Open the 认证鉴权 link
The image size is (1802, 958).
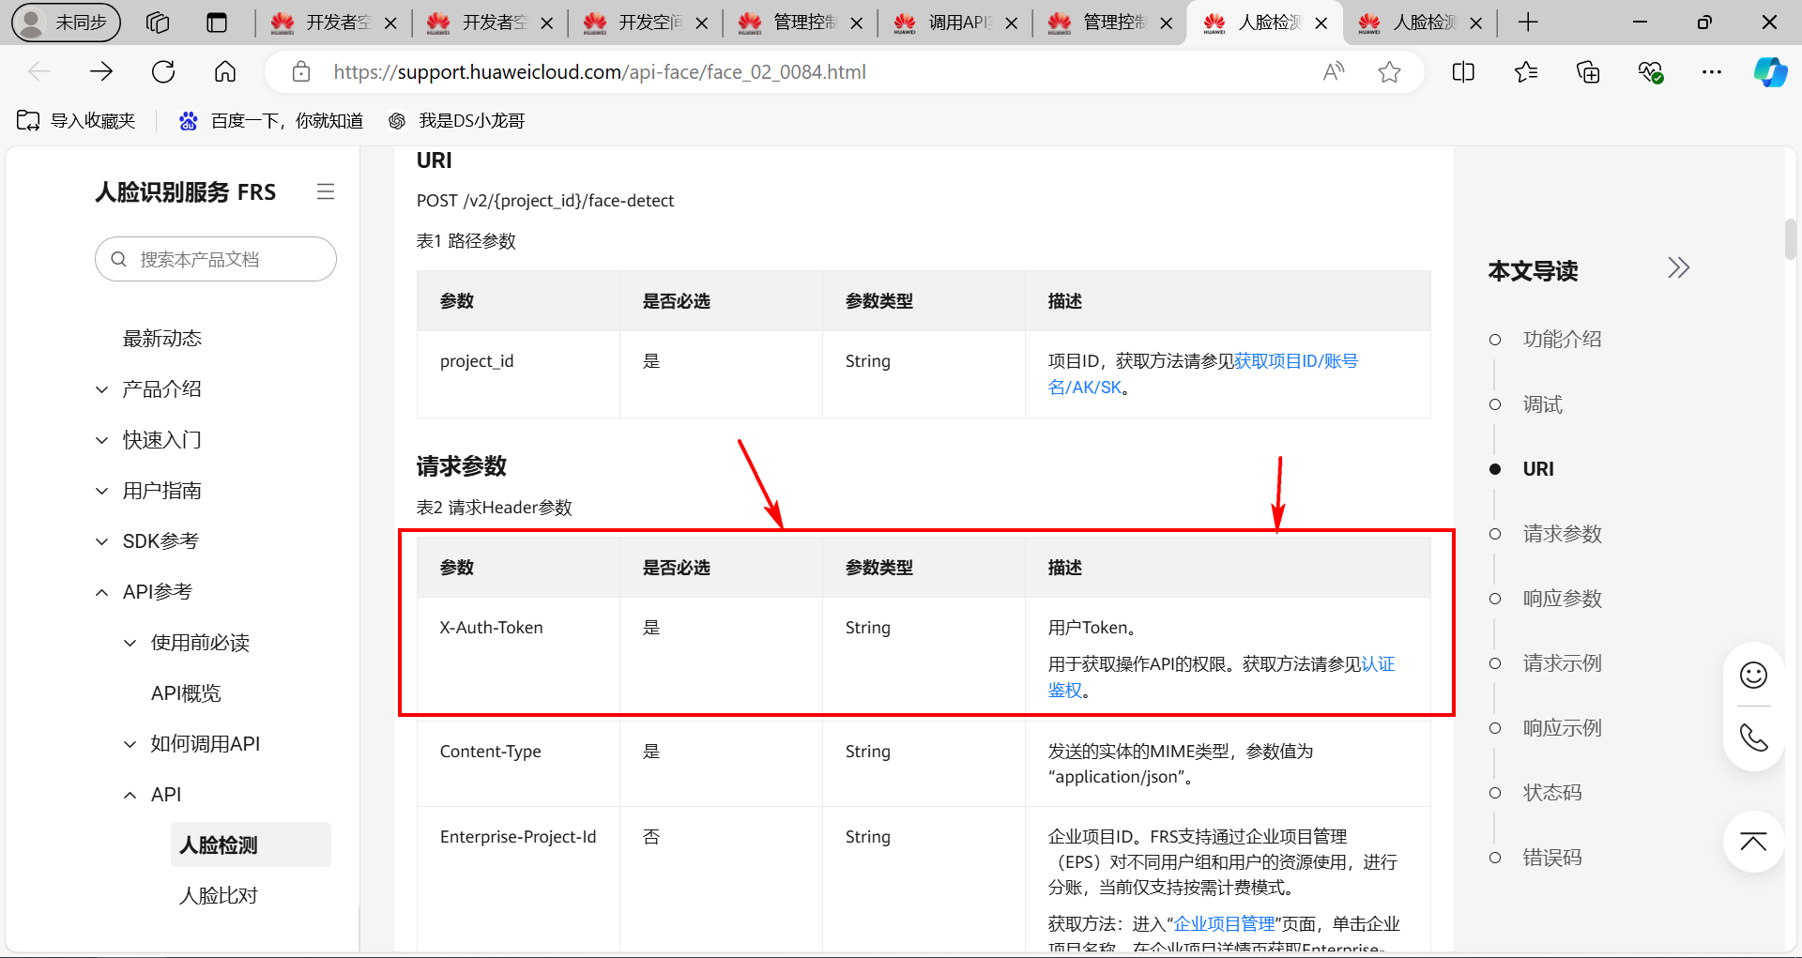coord(1377,664)
